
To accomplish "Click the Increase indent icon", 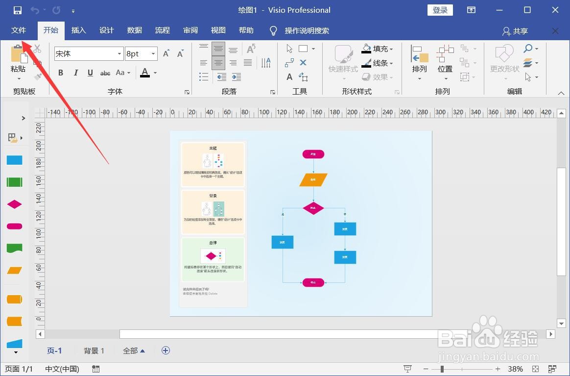I will point(237,77).
